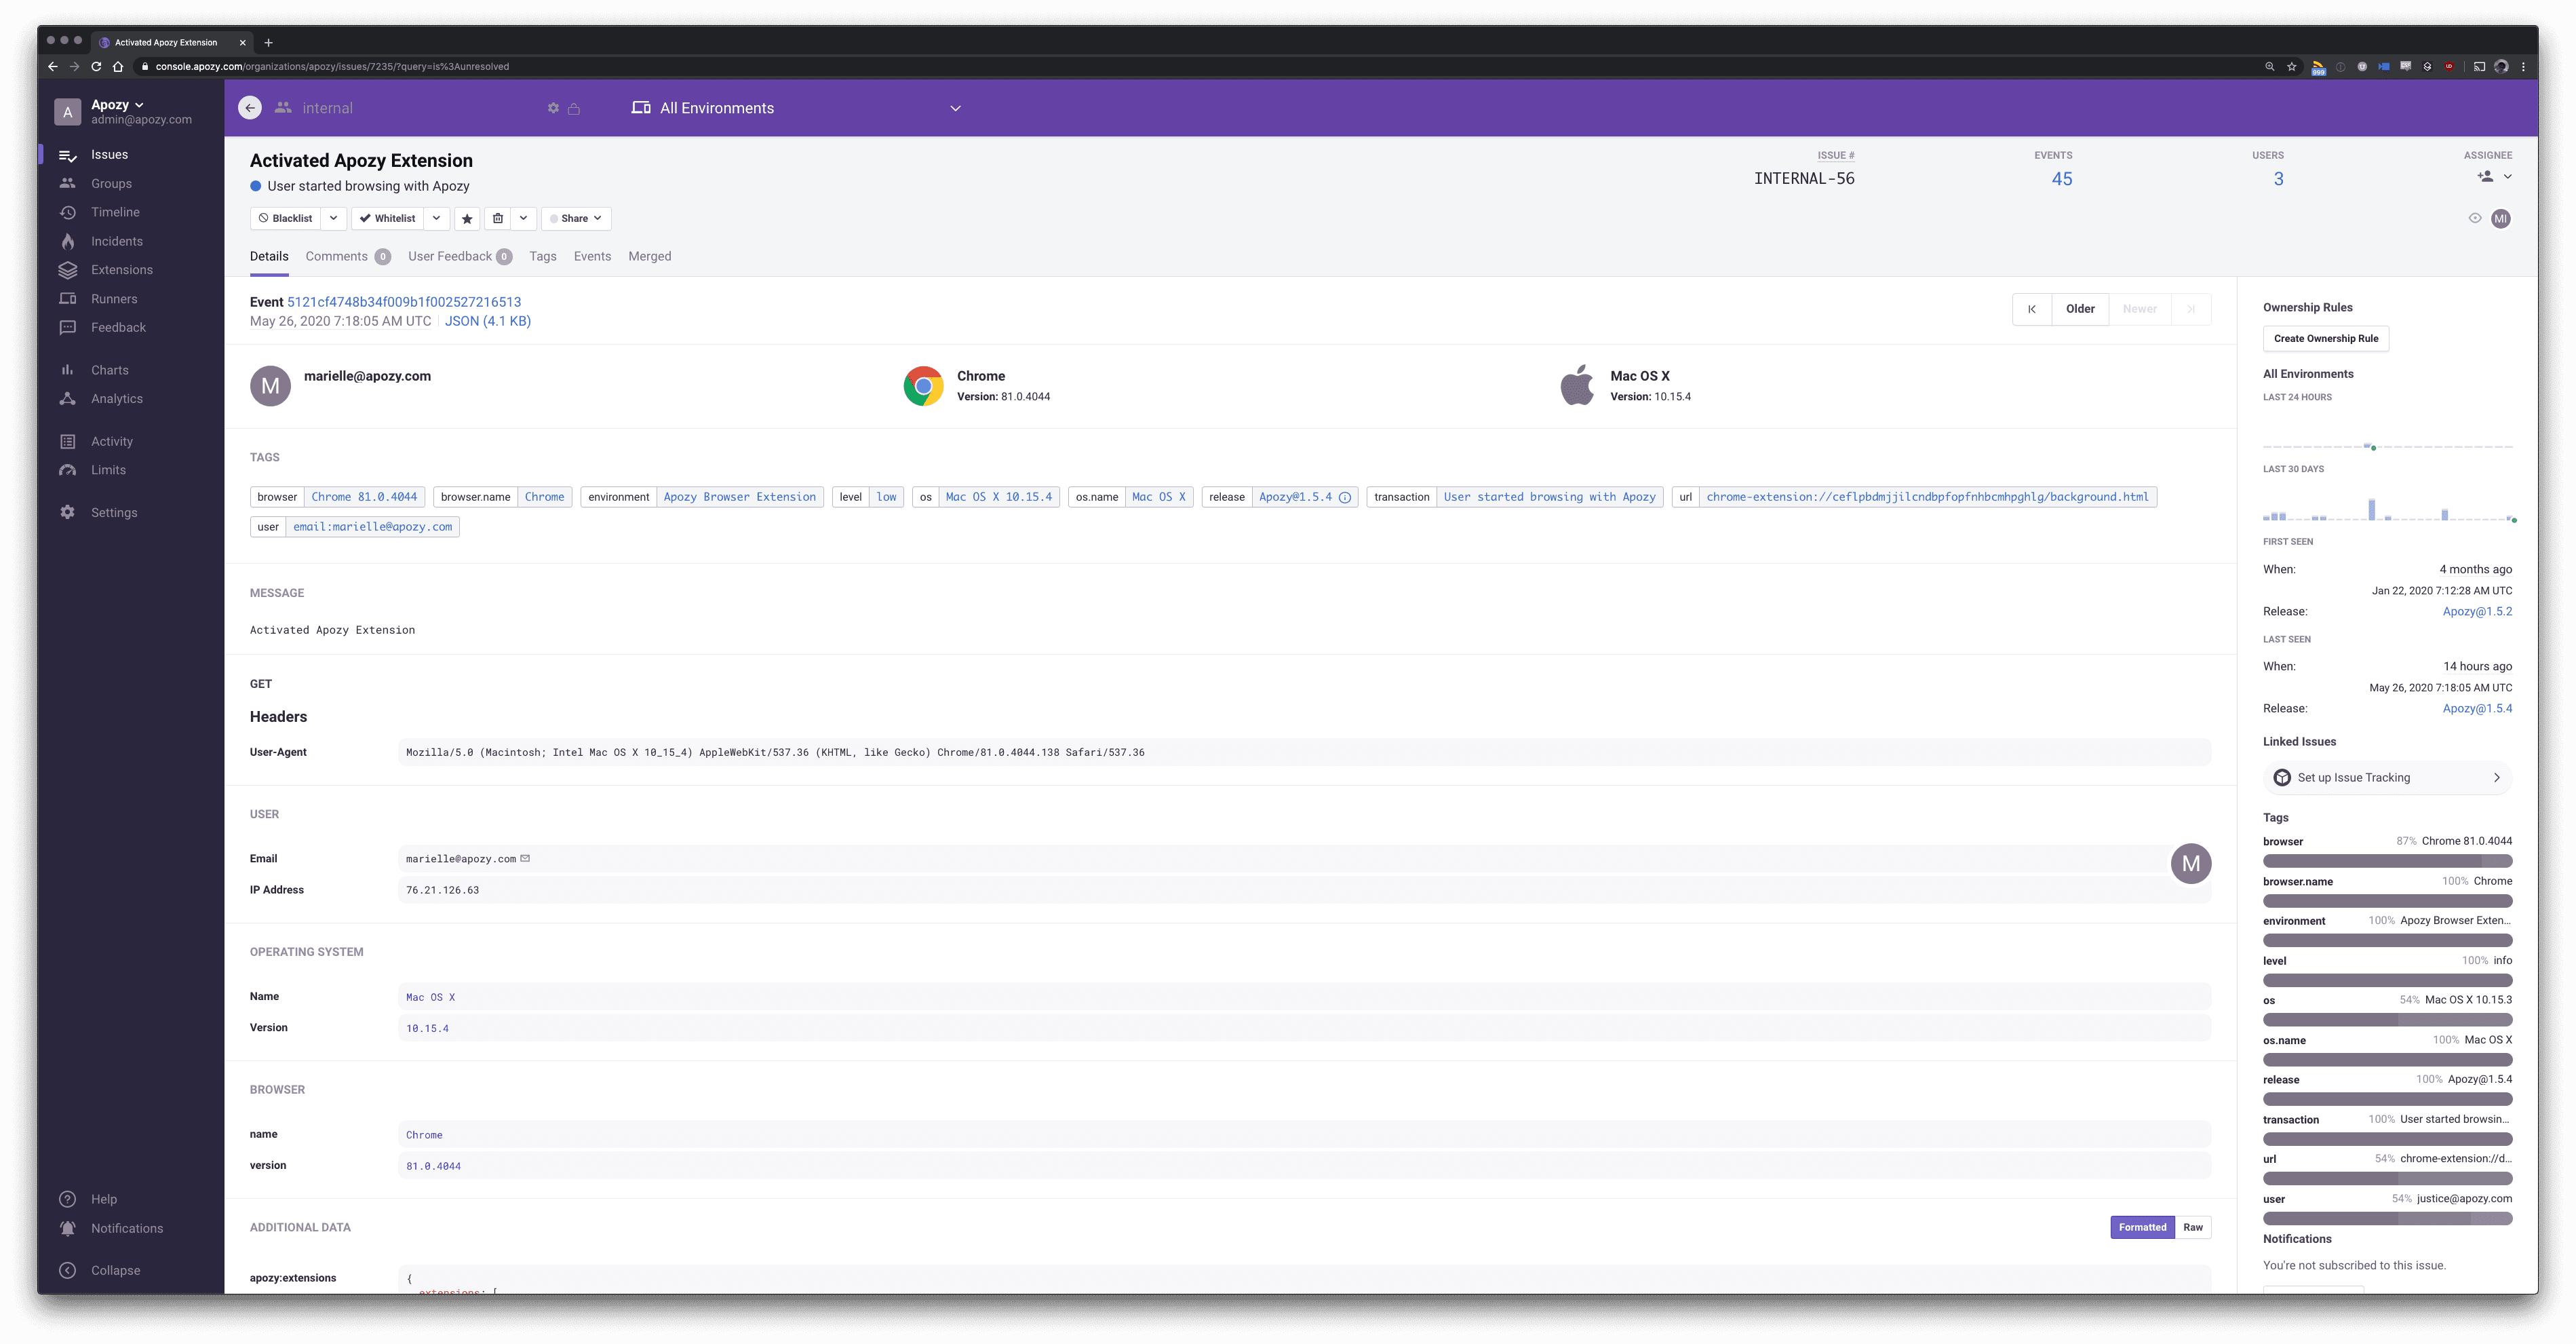Image resolution: width=2576 pixels, height=1344 pixels.
Task: Click the project settings gear in header
Action: coord(553,108)
